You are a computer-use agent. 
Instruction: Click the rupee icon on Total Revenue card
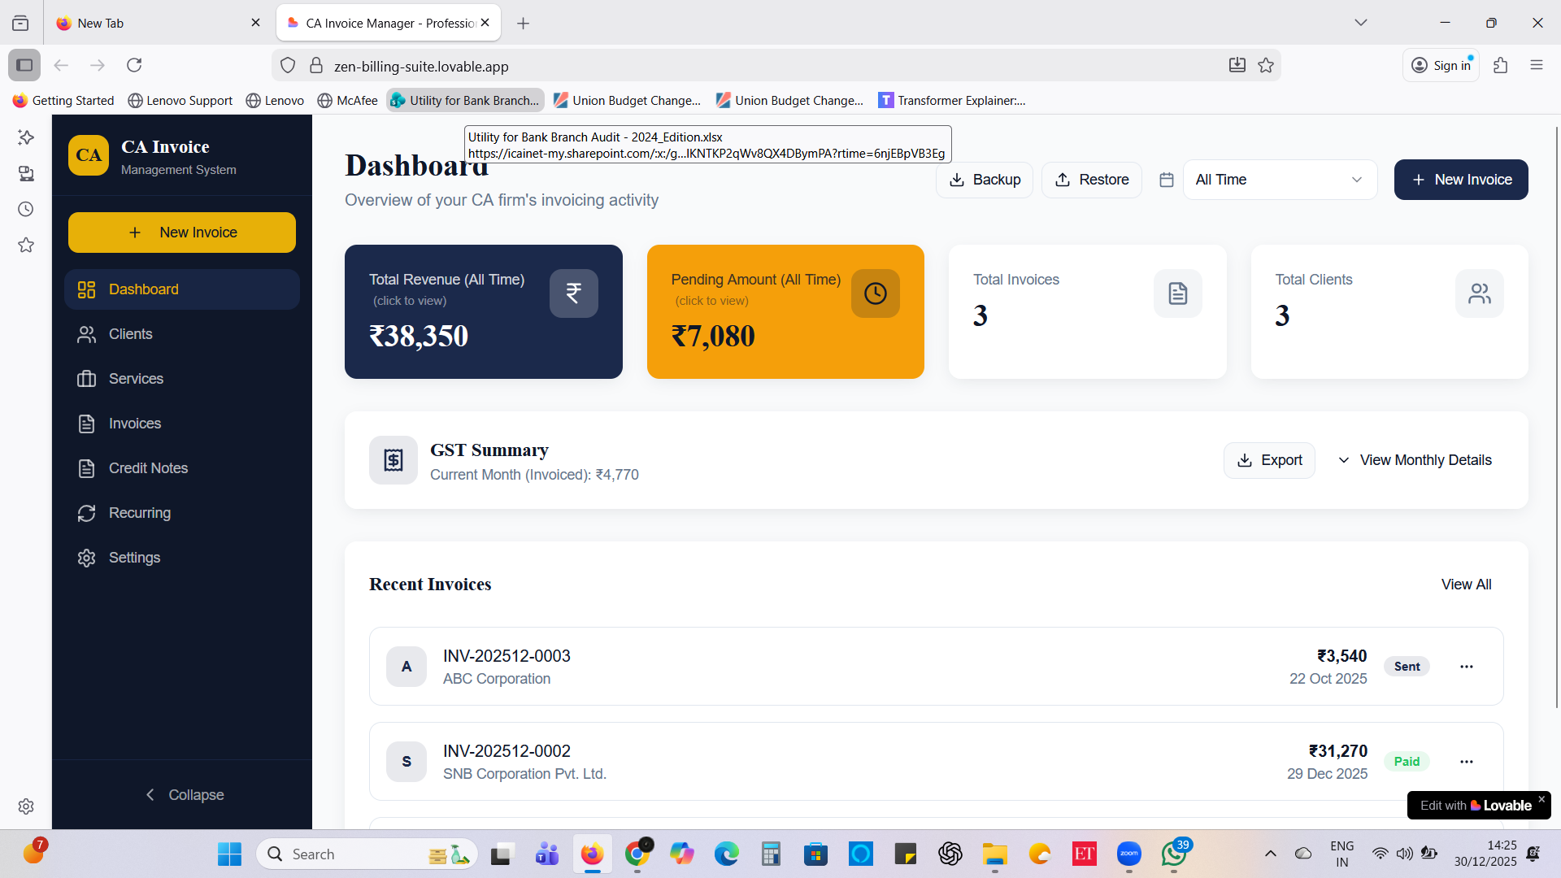573,293
